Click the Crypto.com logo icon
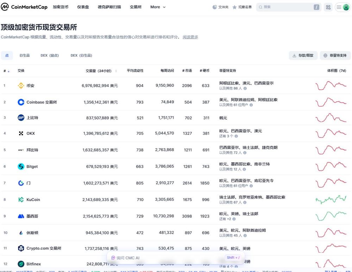The height and width of the screenshot is (272, 352). point(21,248)
